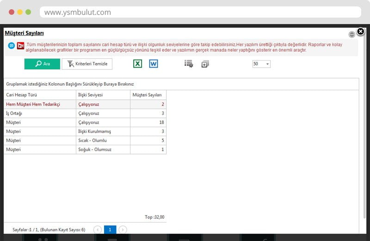The image size is (370, 241).
Task: Click the gray round icon beside close
Action: pyautogui.click(x=352, y=34)
